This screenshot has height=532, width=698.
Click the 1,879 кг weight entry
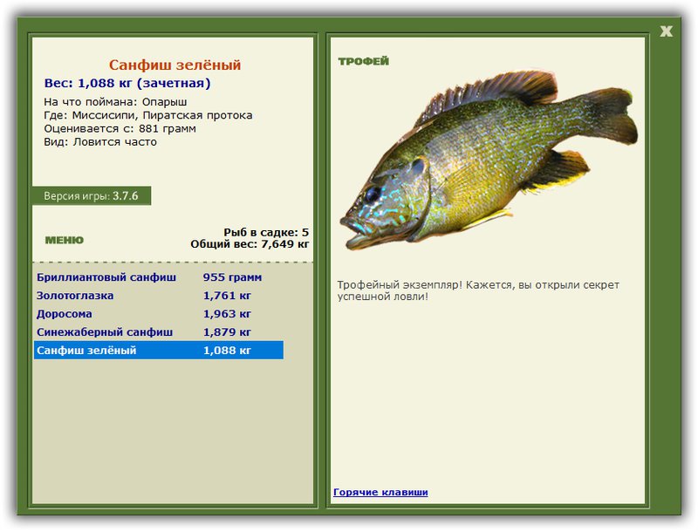pyautogui.click(x=227, y=331)
